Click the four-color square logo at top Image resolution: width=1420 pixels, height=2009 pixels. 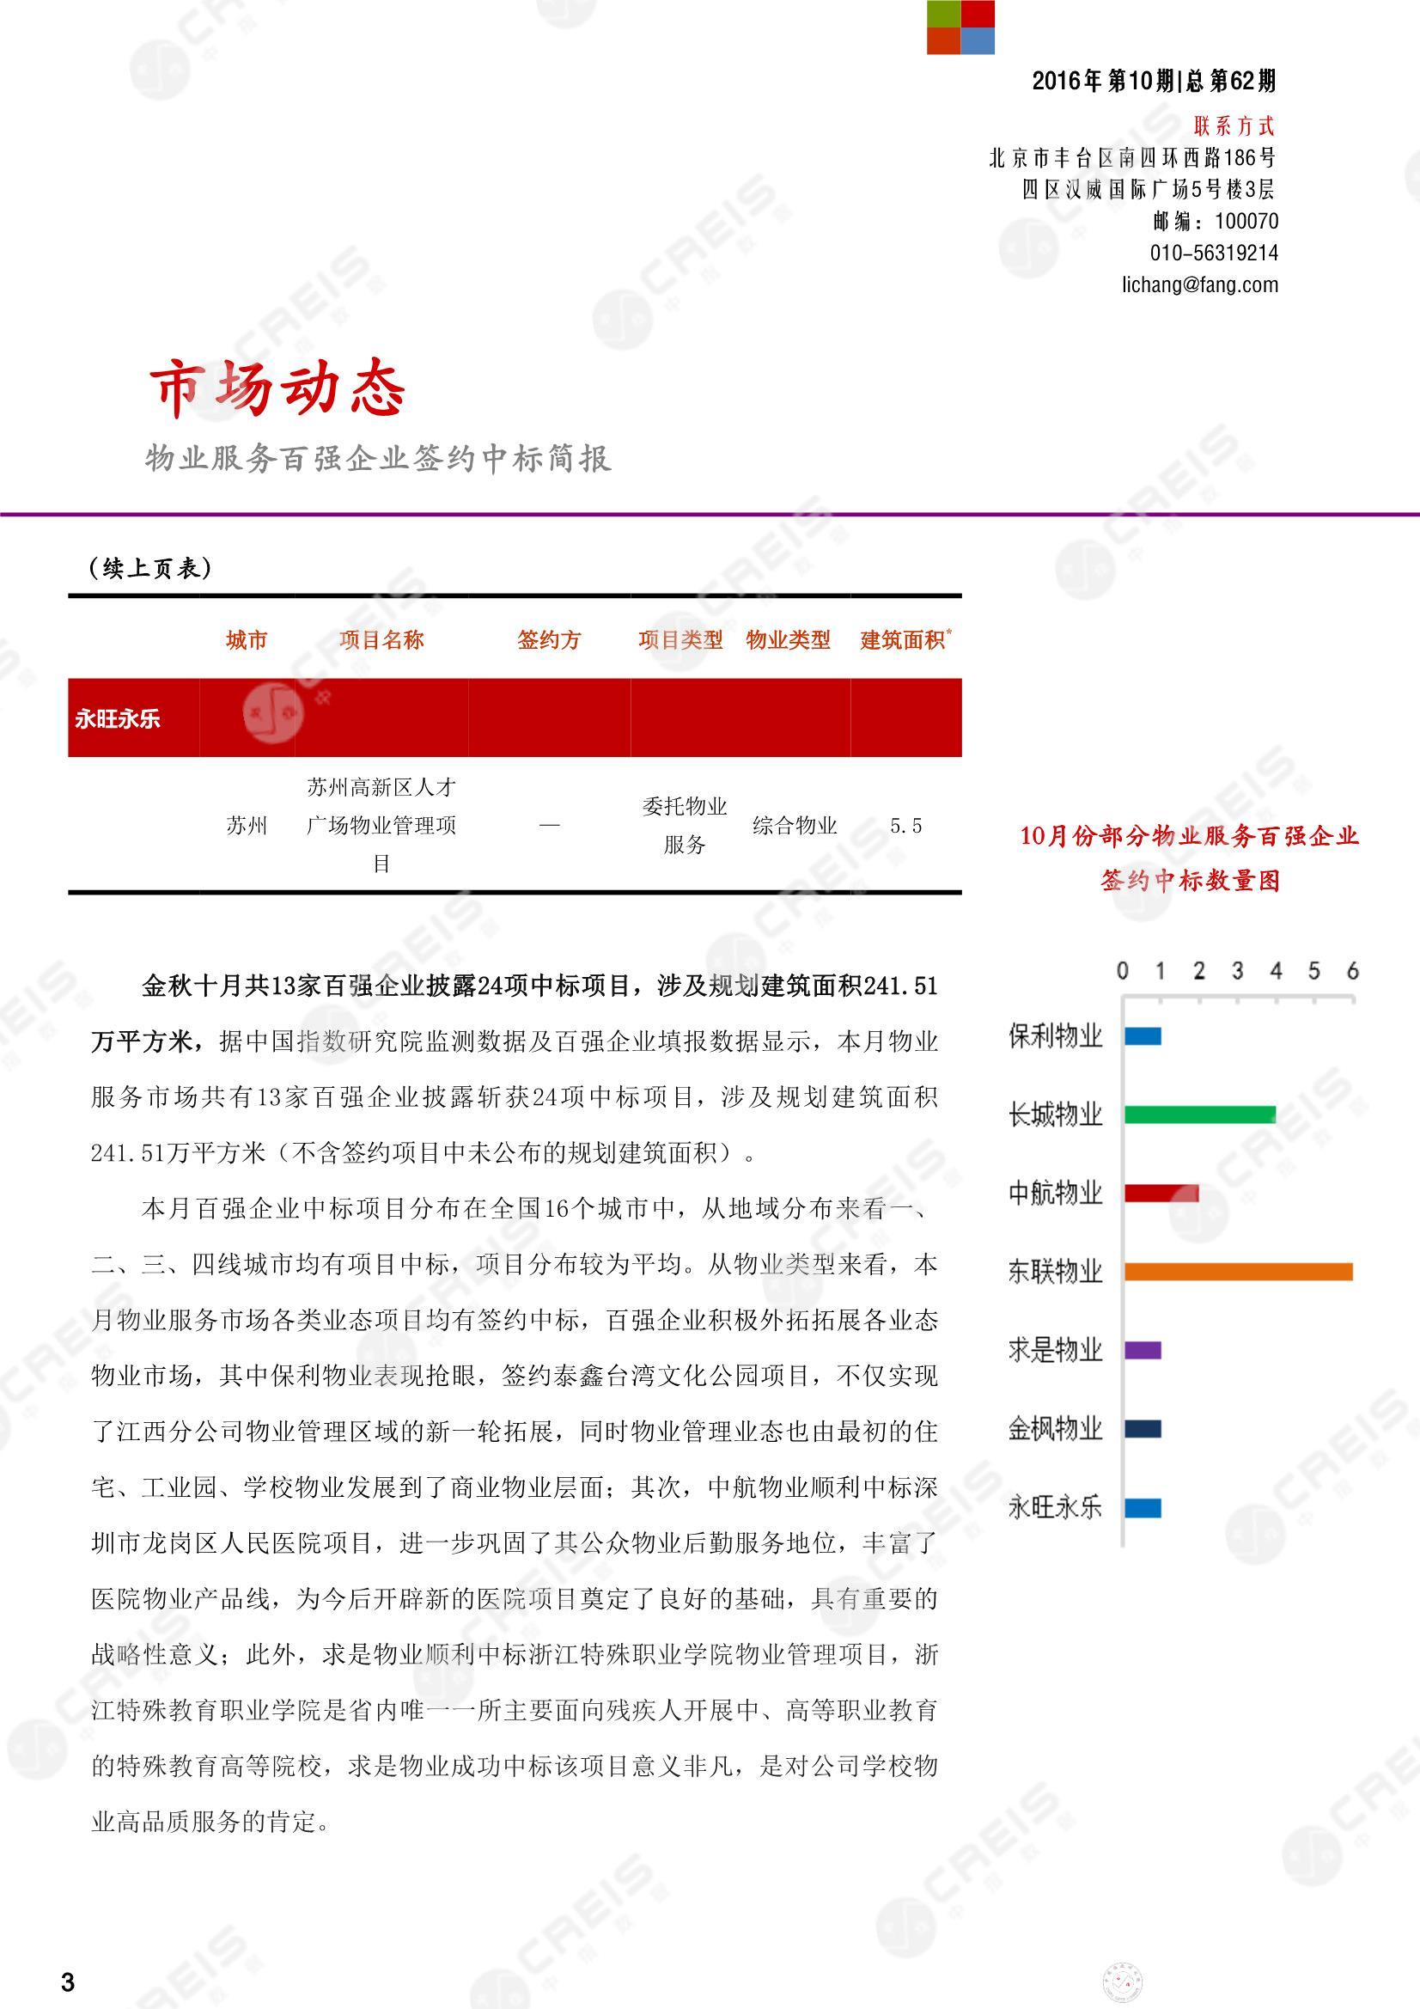[960, 27]
